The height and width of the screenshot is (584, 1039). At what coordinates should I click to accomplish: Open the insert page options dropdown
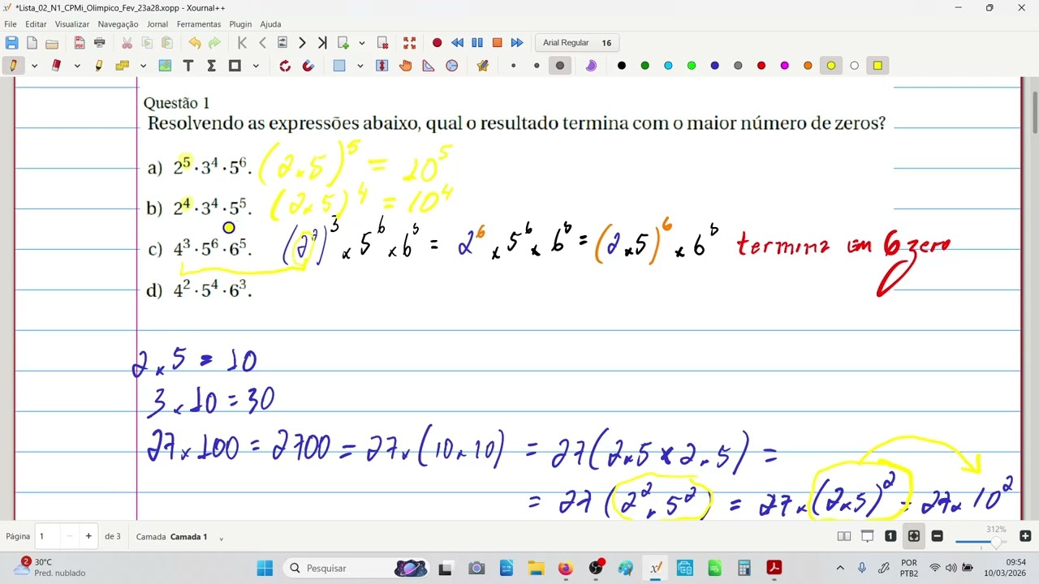362,43
